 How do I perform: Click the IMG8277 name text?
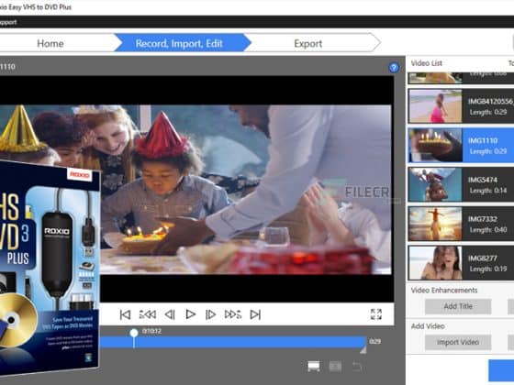[x=483, y=258]
